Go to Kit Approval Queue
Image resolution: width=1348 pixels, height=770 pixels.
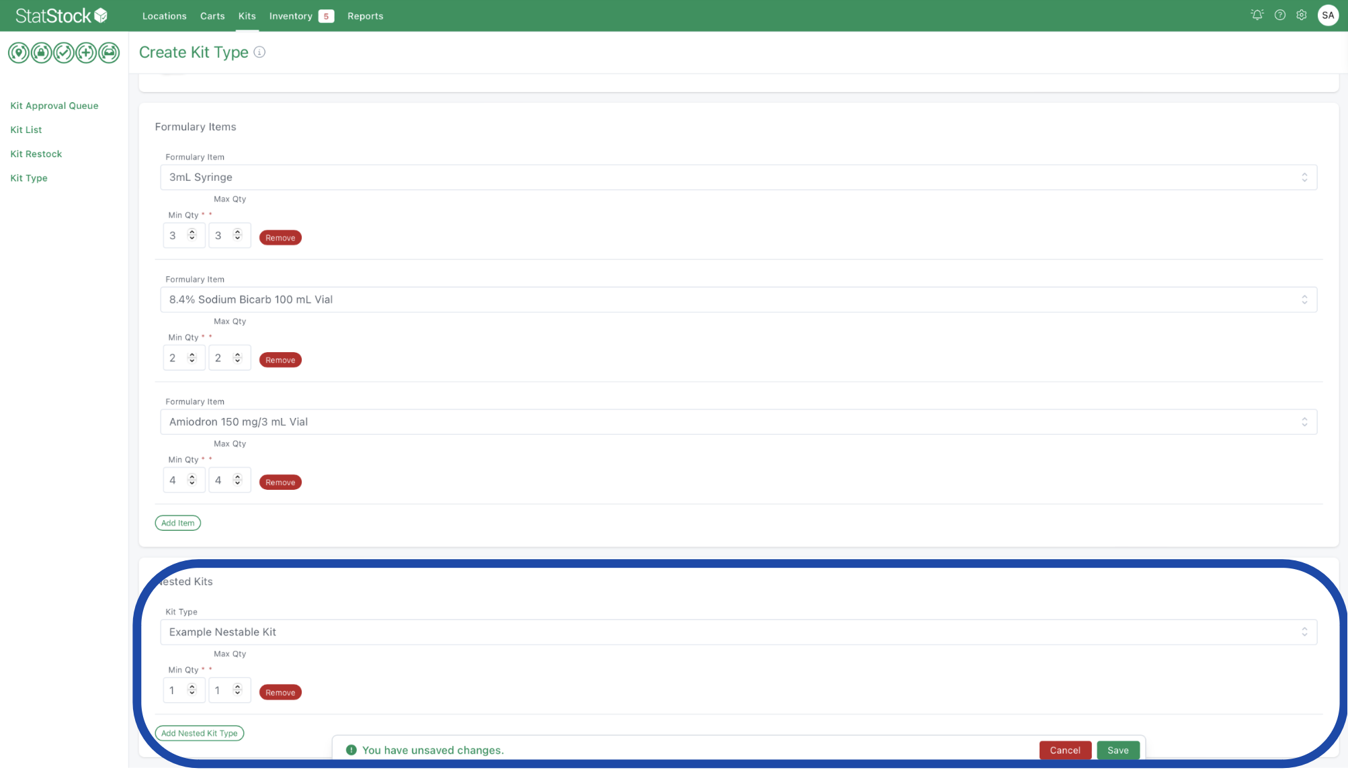54,105
